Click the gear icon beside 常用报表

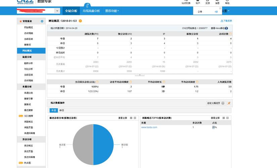(x=42, y=21)
